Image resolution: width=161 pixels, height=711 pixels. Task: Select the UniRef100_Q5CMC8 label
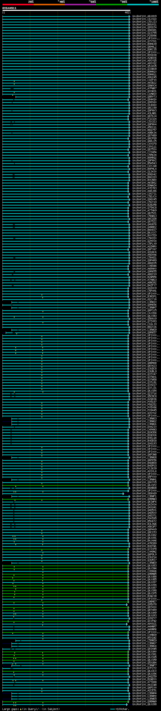click(144, 396)
